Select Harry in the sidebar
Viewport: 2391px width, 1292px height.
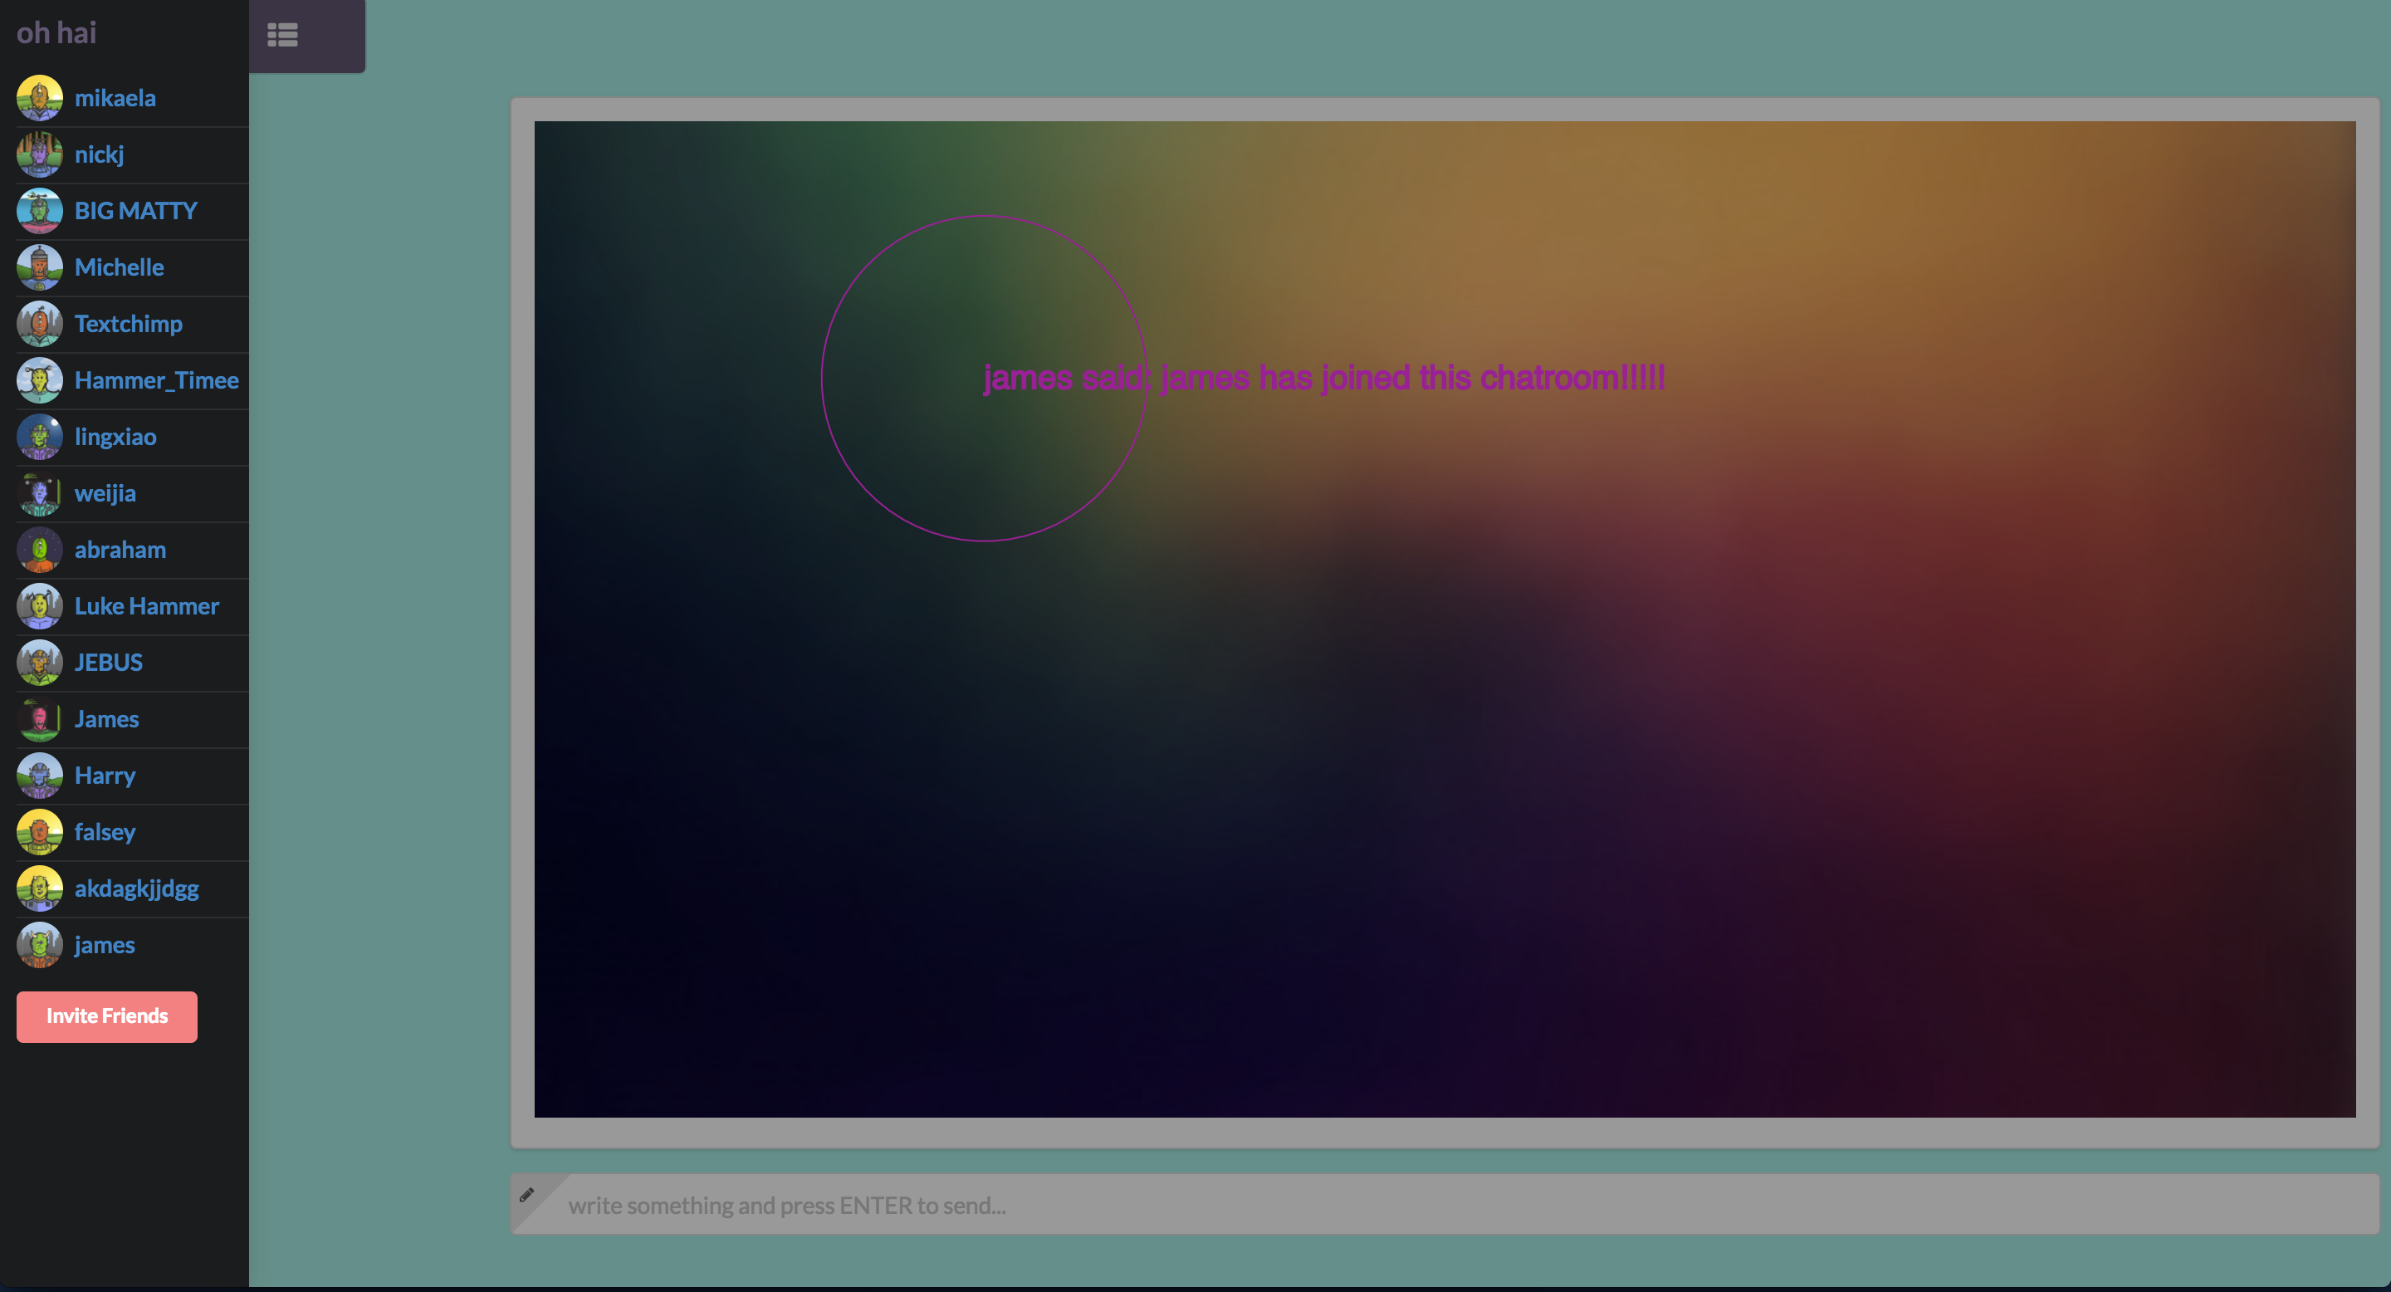coord(105,776)
